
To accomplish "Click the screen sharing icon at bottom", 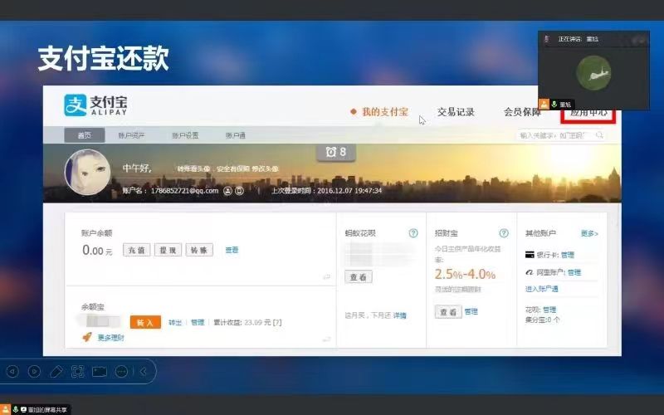I will tap(24, 409).
